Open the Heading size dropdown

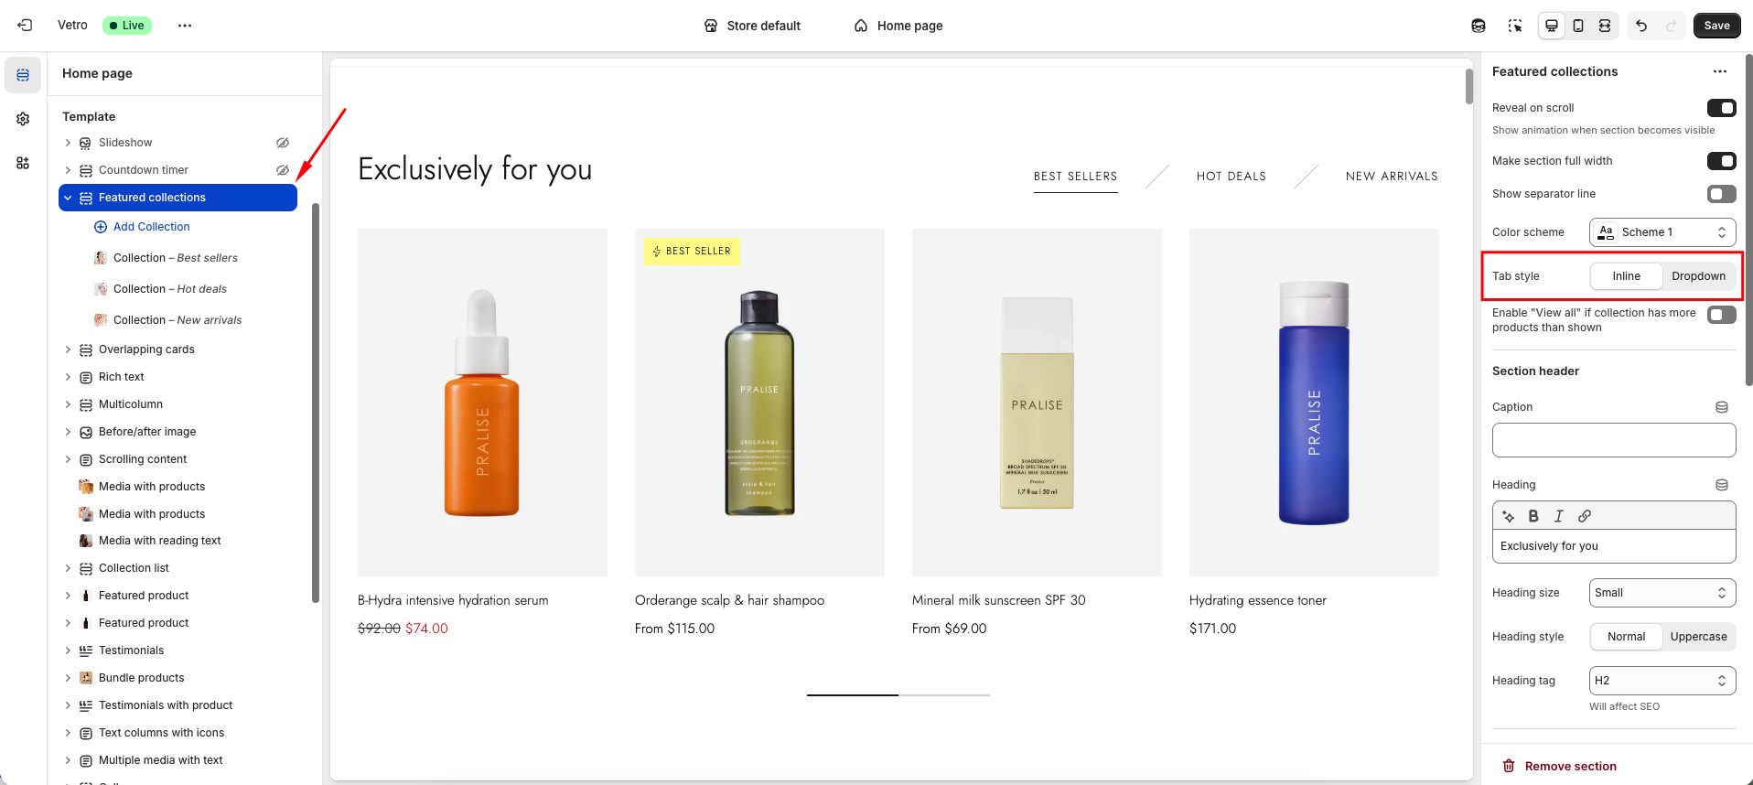tap(1662, 593)
